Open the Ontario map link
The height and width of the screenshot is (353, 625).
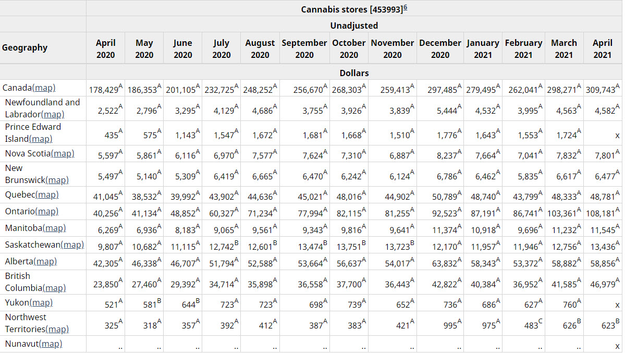pyautogui.click(x=46, y=211)
